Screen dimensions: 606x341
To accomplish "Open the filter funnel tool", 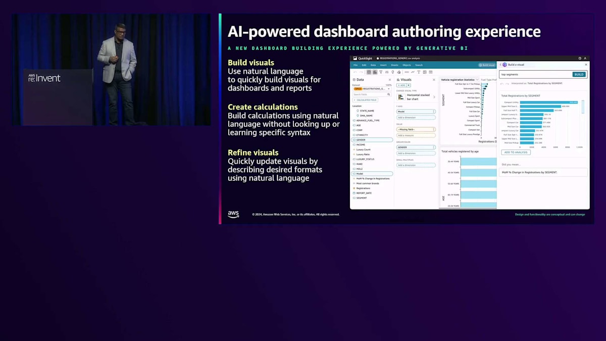I will click(x=381, y=72).
